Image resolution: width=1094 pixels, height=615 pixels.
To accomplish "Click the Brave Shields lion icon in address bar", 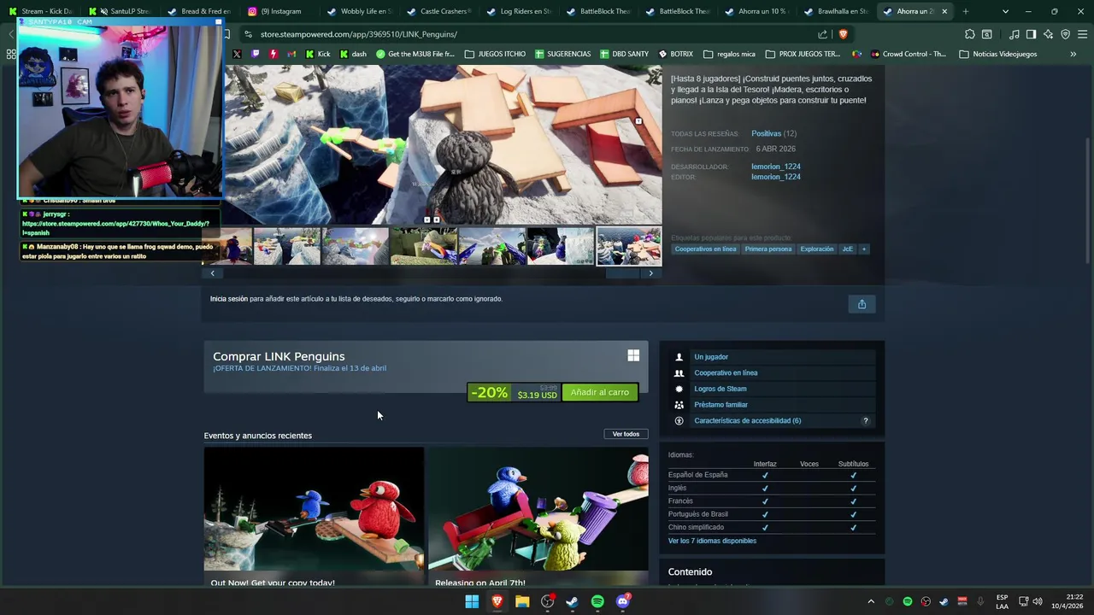I will click(x=843, y=34).
